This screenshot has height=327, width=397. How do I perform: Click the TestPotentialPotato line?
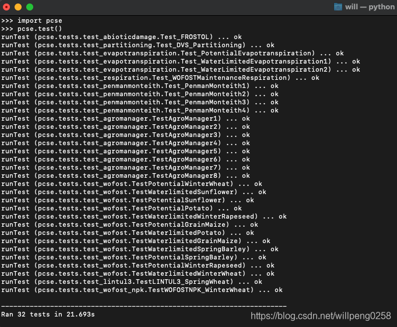[121, 208]
